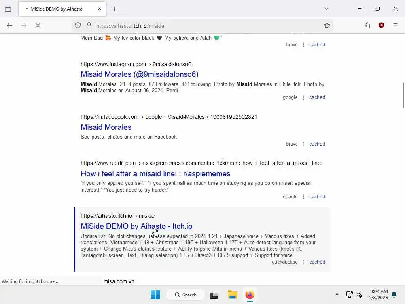This screenshot has width=405, height=304.
Task: View site security padlock info
Action: [89, 26]
